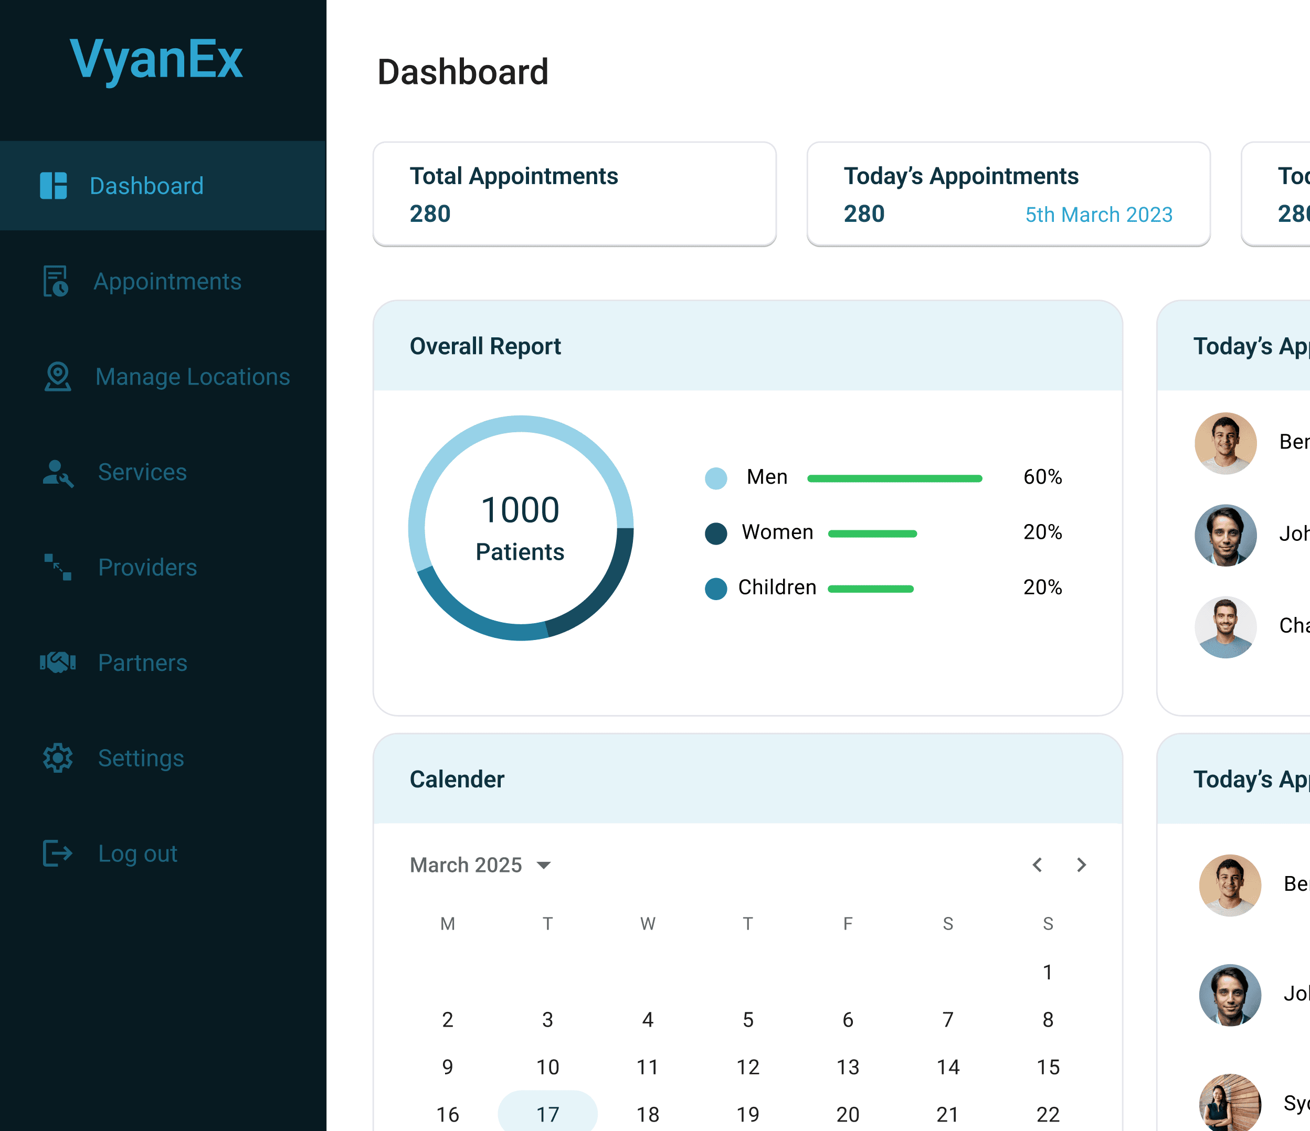Image resolution: width=1310 pixels, height=1131 pixels.
Task: Click the Log out arrow icon
Action: tap(58, 853)
